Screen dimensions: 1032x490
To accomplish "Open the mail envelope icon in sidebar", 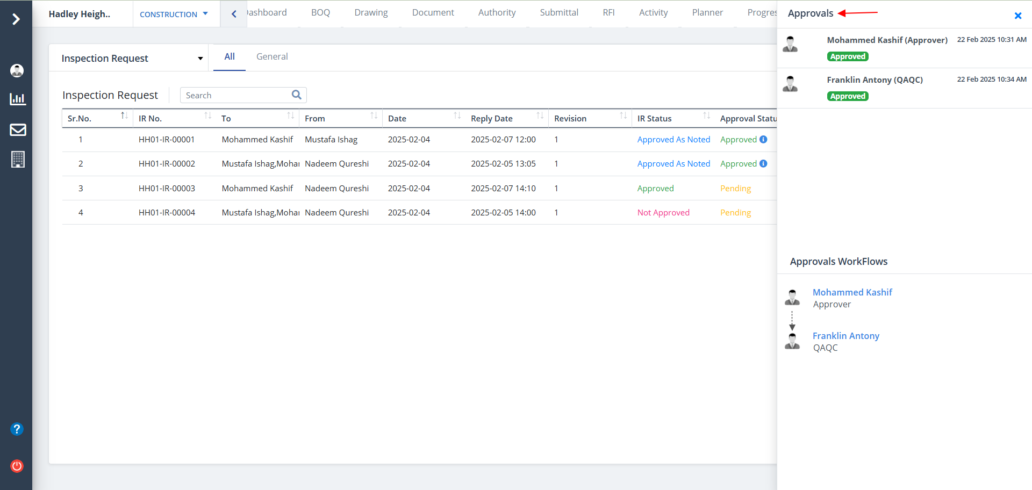I will click(18, 129).
